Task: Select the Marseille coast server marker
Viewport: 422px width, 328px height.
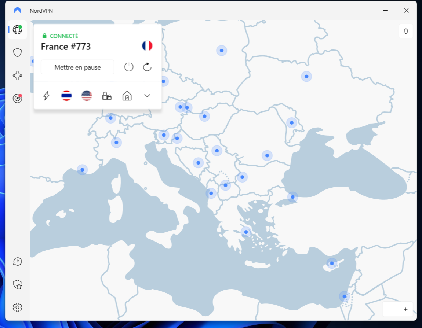Action: [x=82, y=170]
